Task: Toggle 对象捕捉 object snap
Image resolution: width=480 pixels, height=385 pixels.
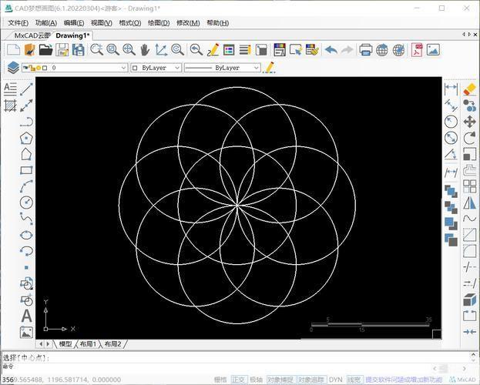Action: [280, 380]
